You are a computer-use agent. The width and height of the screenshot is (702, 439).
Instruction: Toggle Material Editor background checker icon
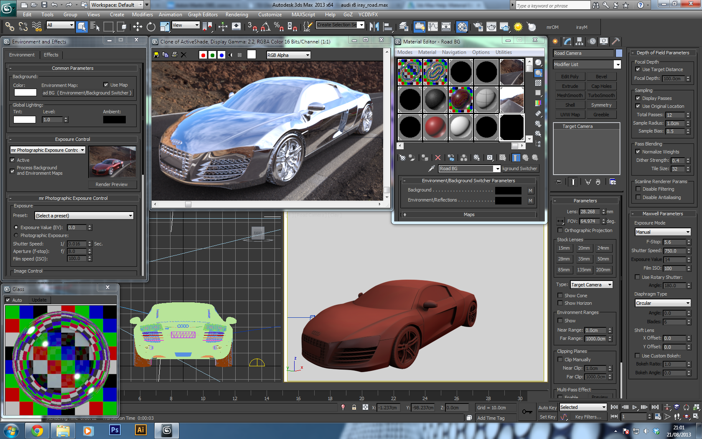(x=538, y=83)
